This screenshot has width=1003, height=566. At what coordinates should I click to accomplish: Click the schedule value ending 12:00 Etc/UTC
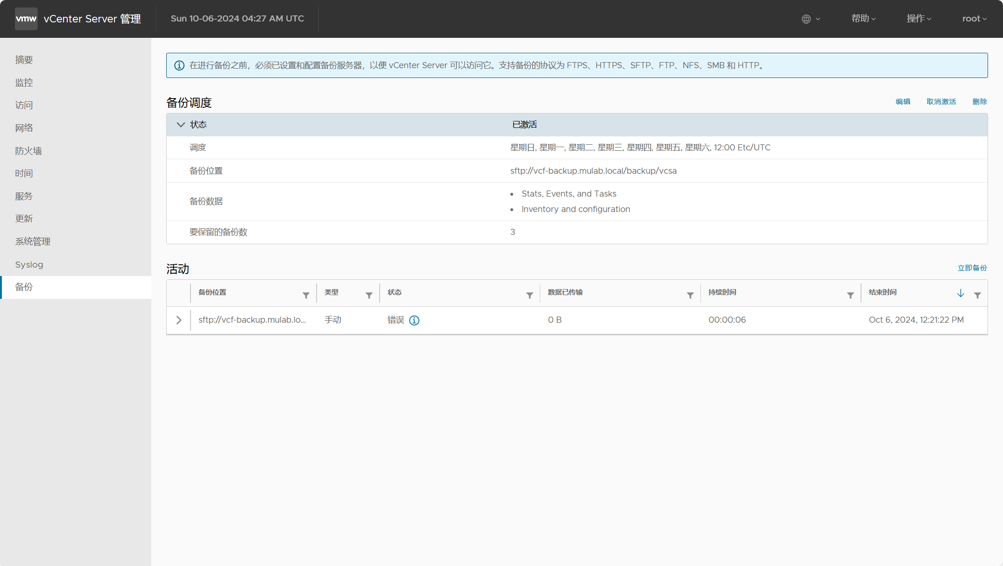click(x=640, y=148)
